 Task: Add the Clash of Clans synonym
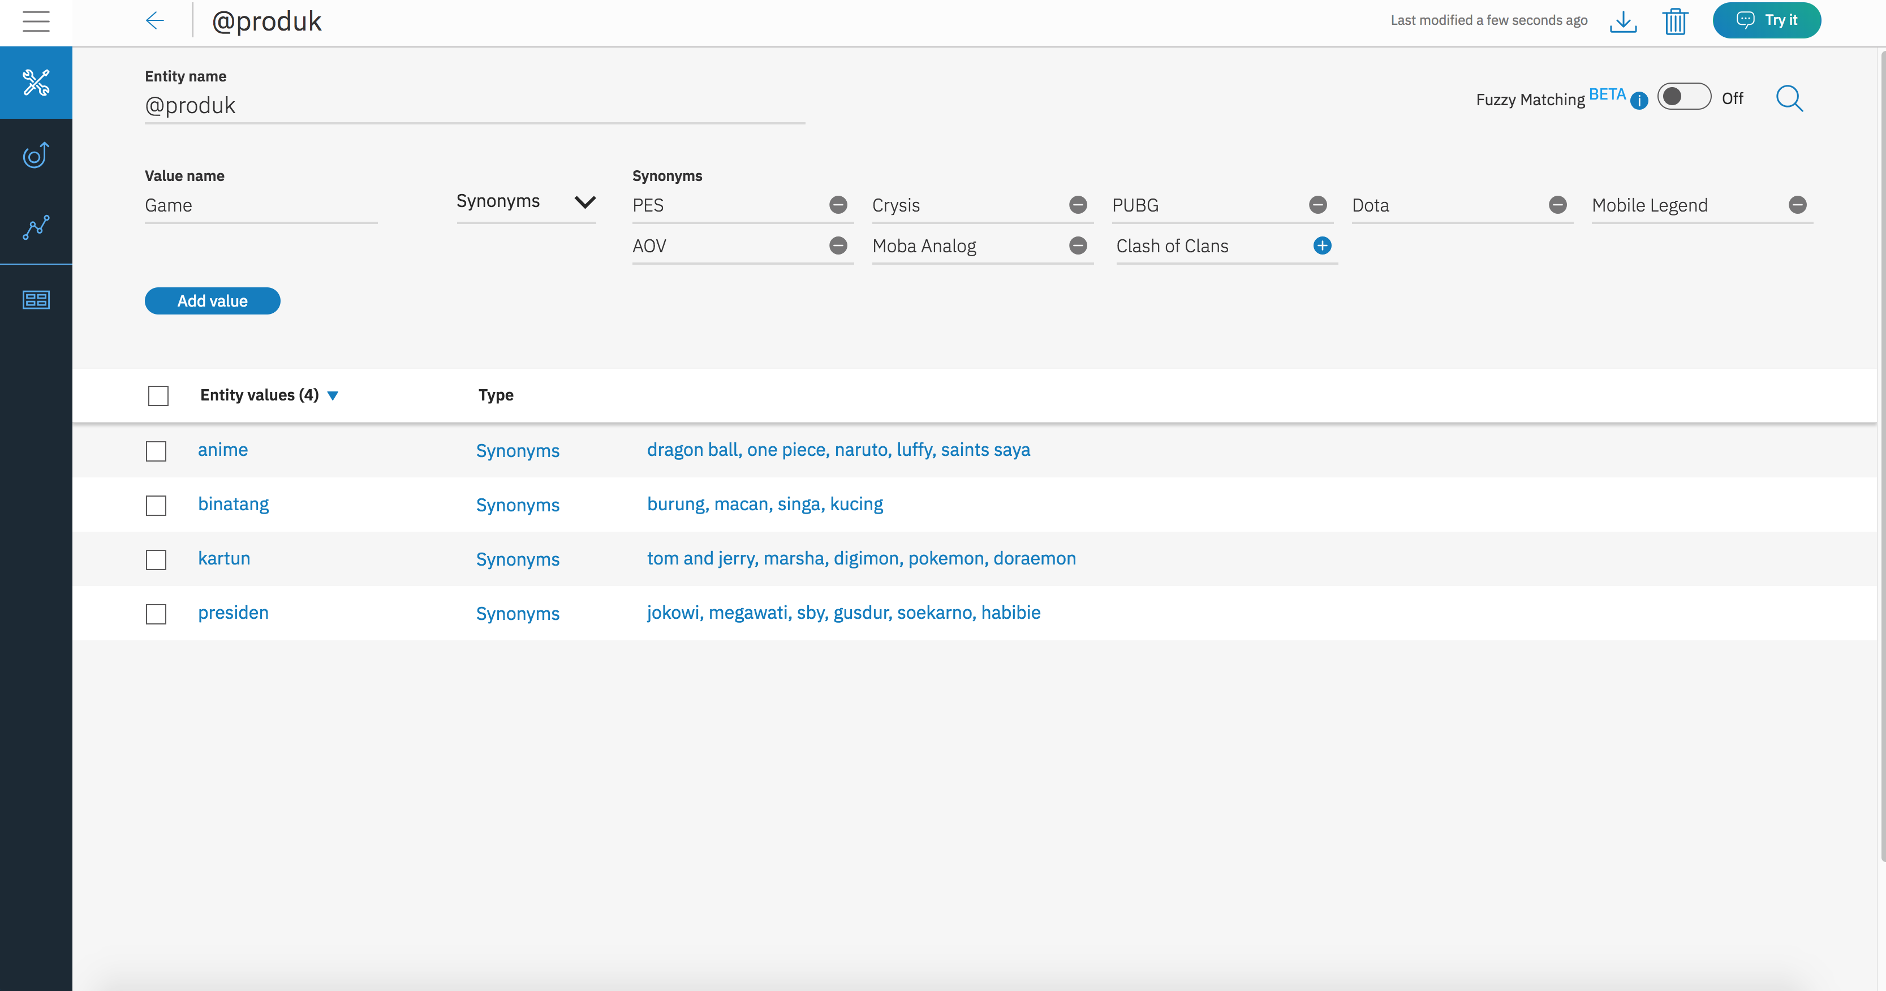click(1322, 246)
